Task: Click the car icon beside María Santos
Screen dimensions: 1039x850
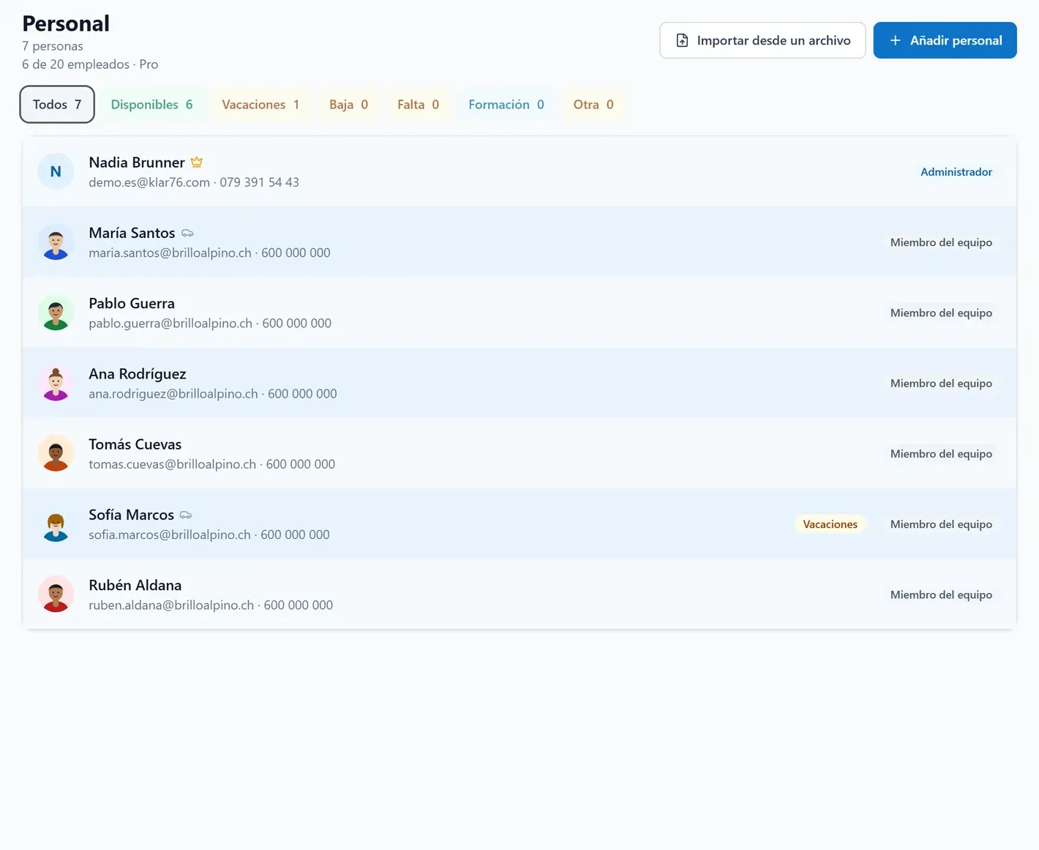Action: point(187,233)
